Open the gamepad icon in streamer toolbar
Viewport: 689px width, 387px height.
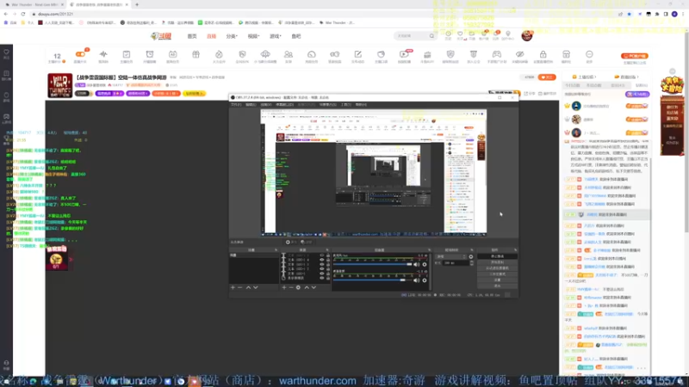[x=497, y=56]
